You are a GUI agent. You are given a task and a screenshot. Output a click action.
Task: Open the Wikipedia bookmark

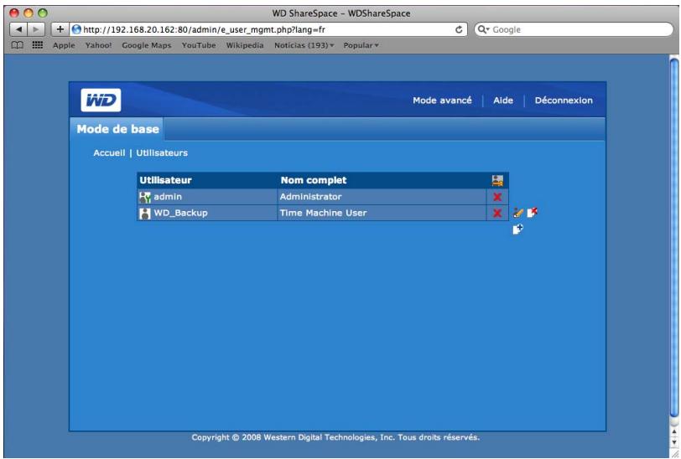coord(245,45)
